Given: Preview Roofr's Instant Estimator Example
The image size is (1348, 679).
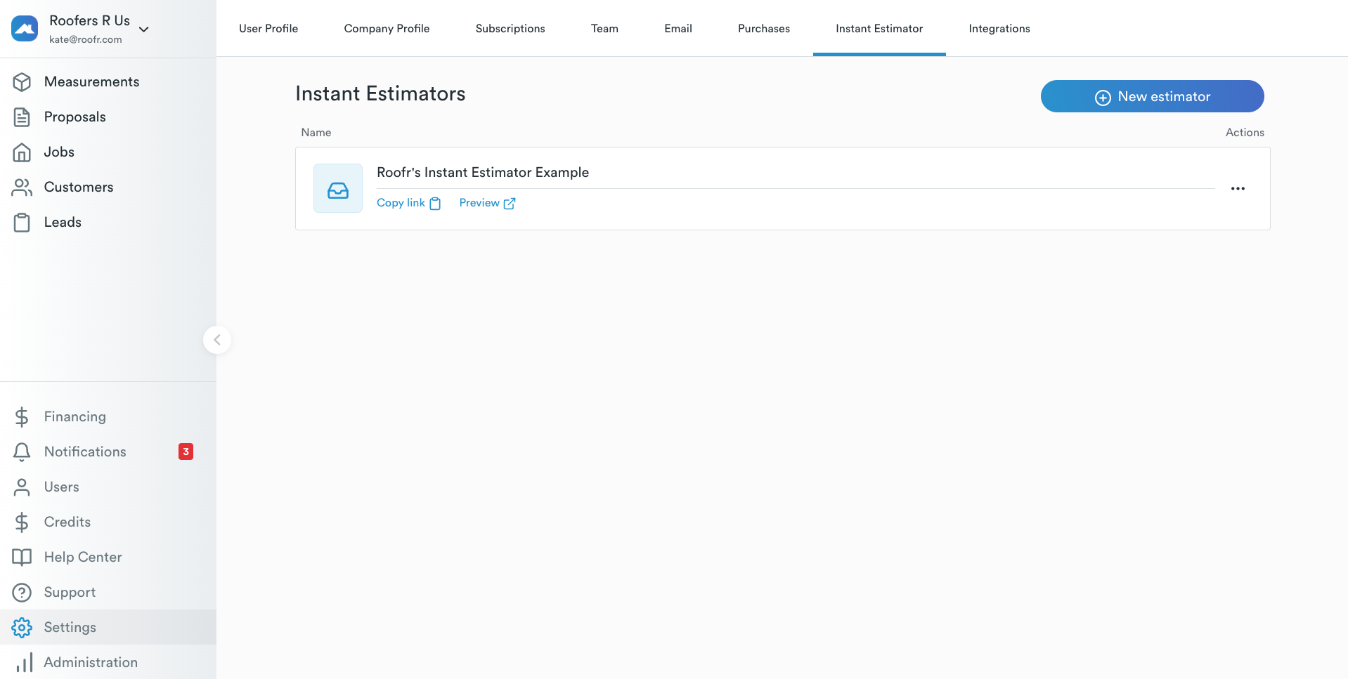Looking at the screenshot, I should pyautogui.click(x=486, y=202).
